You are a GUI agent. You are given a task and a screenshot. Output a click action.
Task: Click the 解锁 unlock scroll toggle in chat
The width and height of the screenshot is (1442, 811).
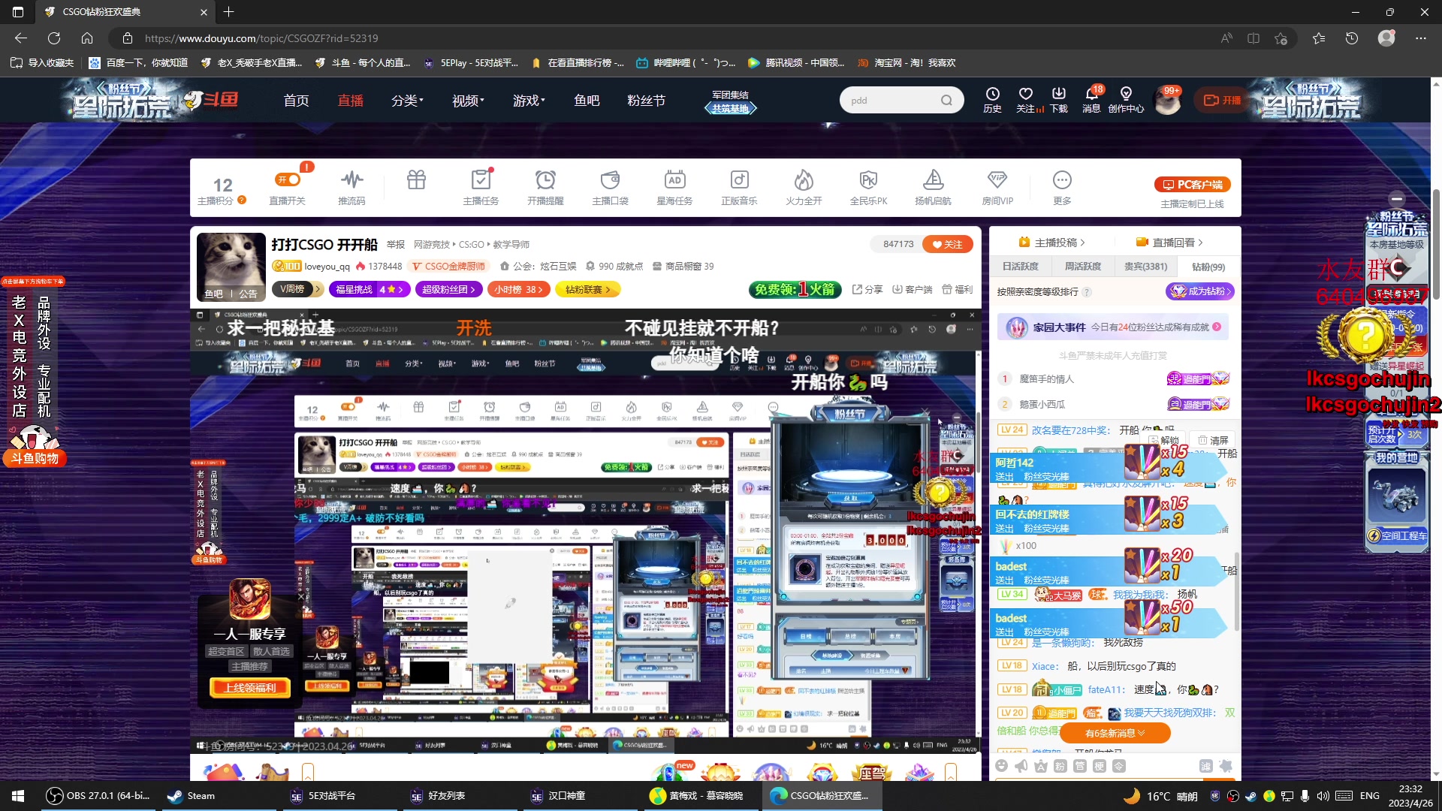click(x=1163, y=440)
